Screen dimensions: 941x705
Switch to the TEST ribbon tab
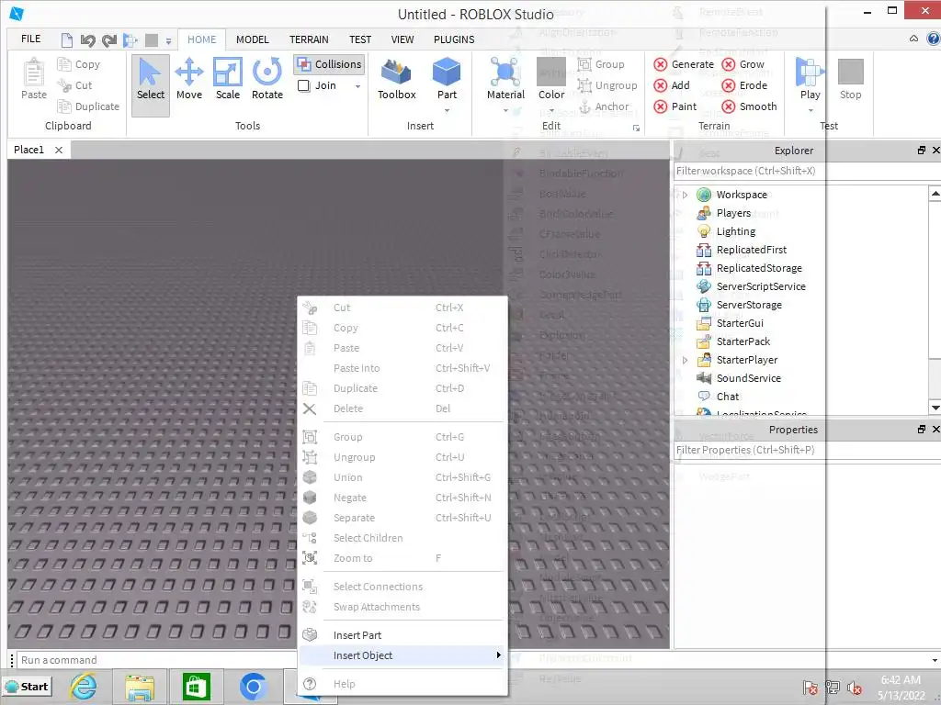click(360, 39)
